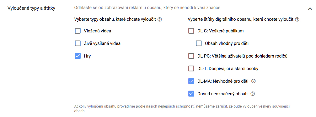Uncheck the Hry checkbox
This screenshot has height=117, width=316.
78,56
